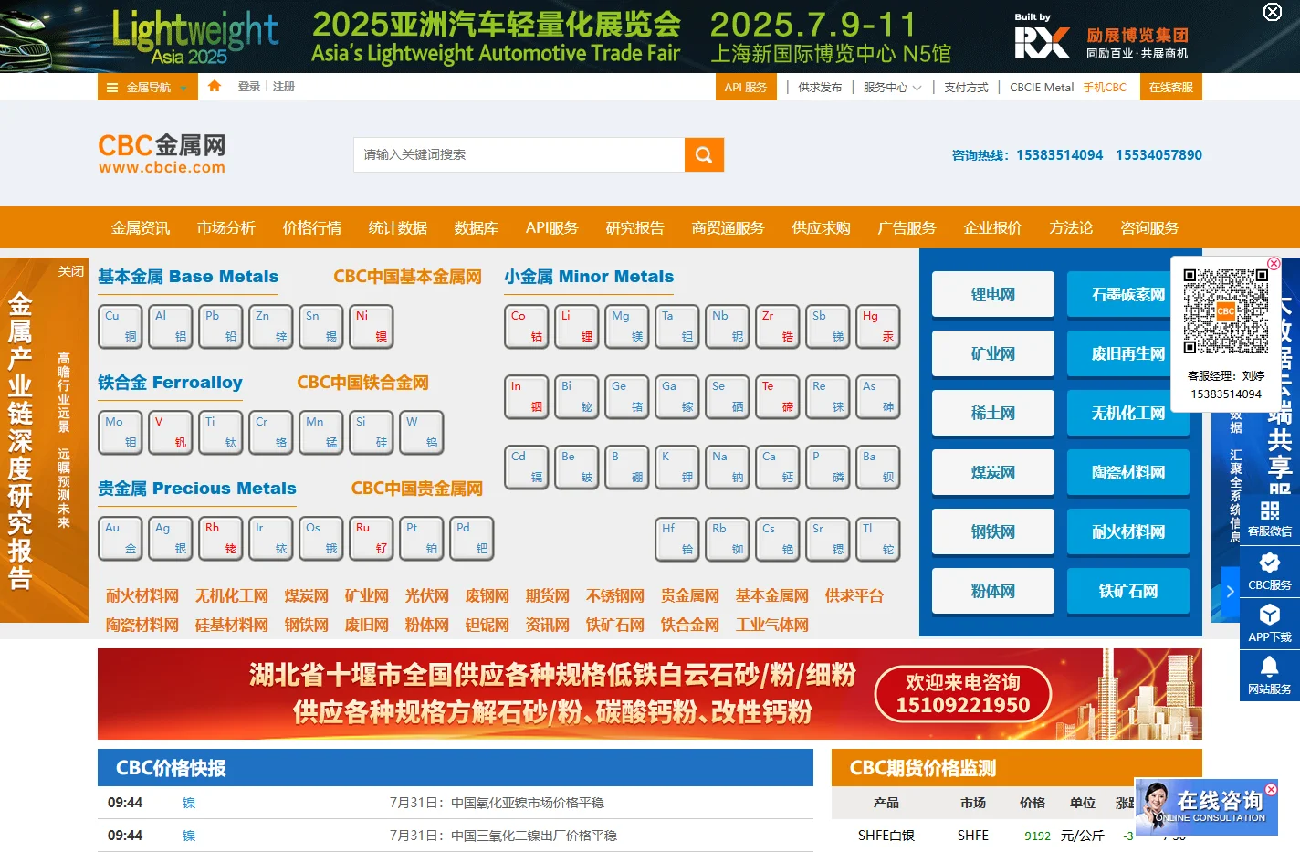Select the Te 碲 element tile
1300x852 pixels.
(x=778, y=396)
